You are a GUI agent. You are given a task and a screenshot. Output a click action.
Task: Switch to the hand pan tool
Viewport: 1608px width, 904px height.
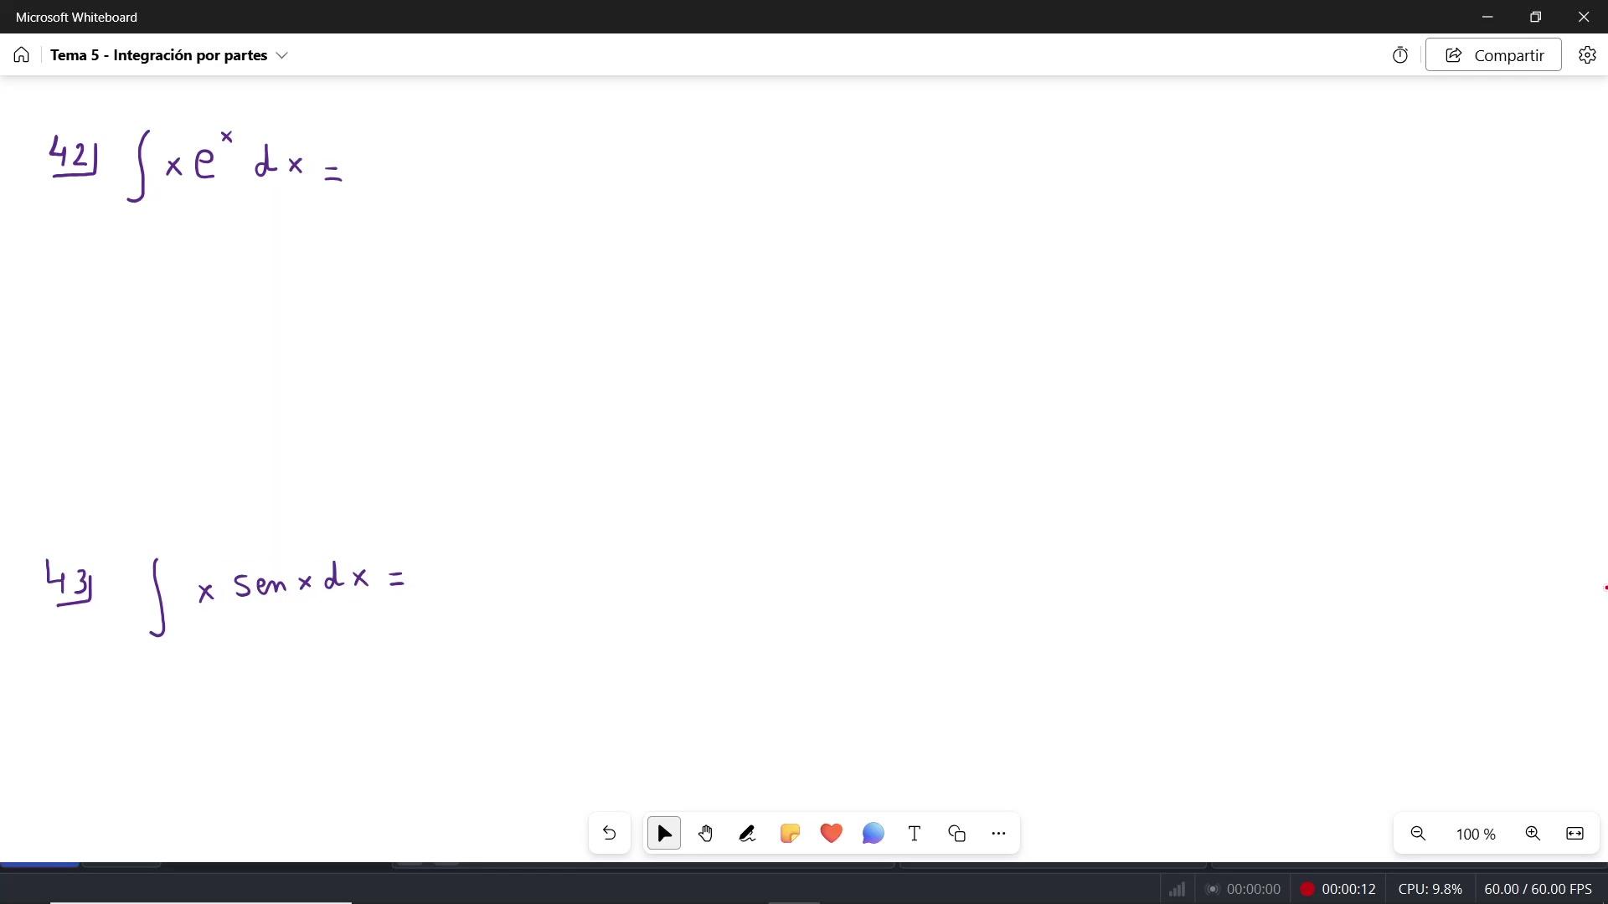705,834
